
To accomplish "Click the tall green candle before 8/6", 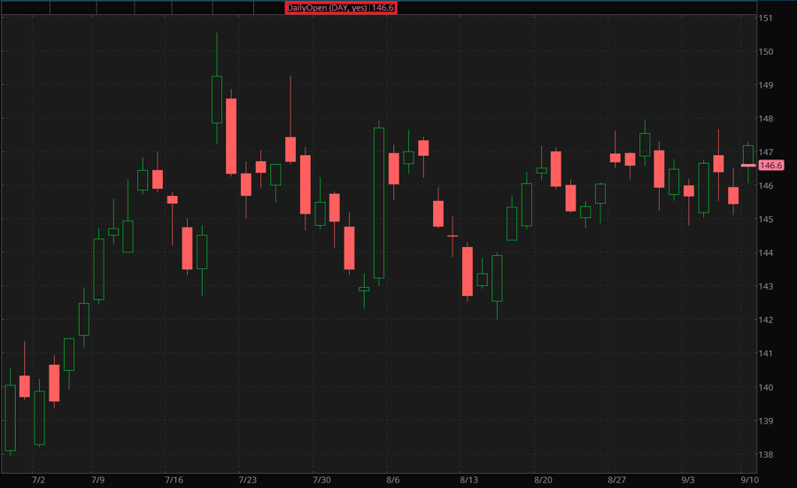I will point(379,203).
